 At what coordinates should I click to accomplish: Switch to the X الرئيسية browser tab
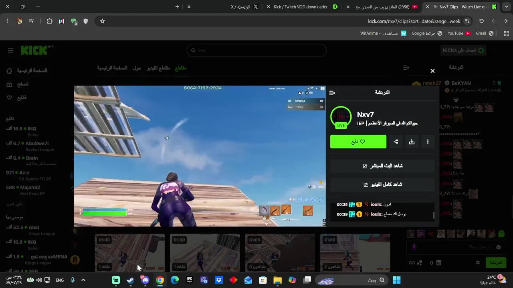[244, 7]
